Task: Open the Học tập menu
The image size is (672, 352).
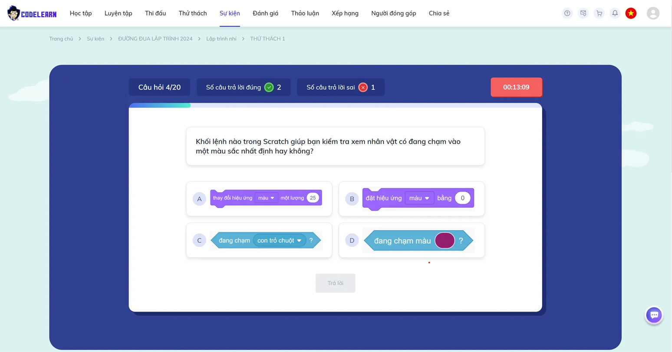Action: 81,13
